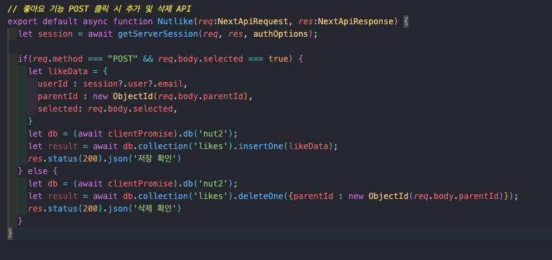This screenshot has height=260, width=552.
Task: Click the selected: property key
Action: click(x=60, y=109)
